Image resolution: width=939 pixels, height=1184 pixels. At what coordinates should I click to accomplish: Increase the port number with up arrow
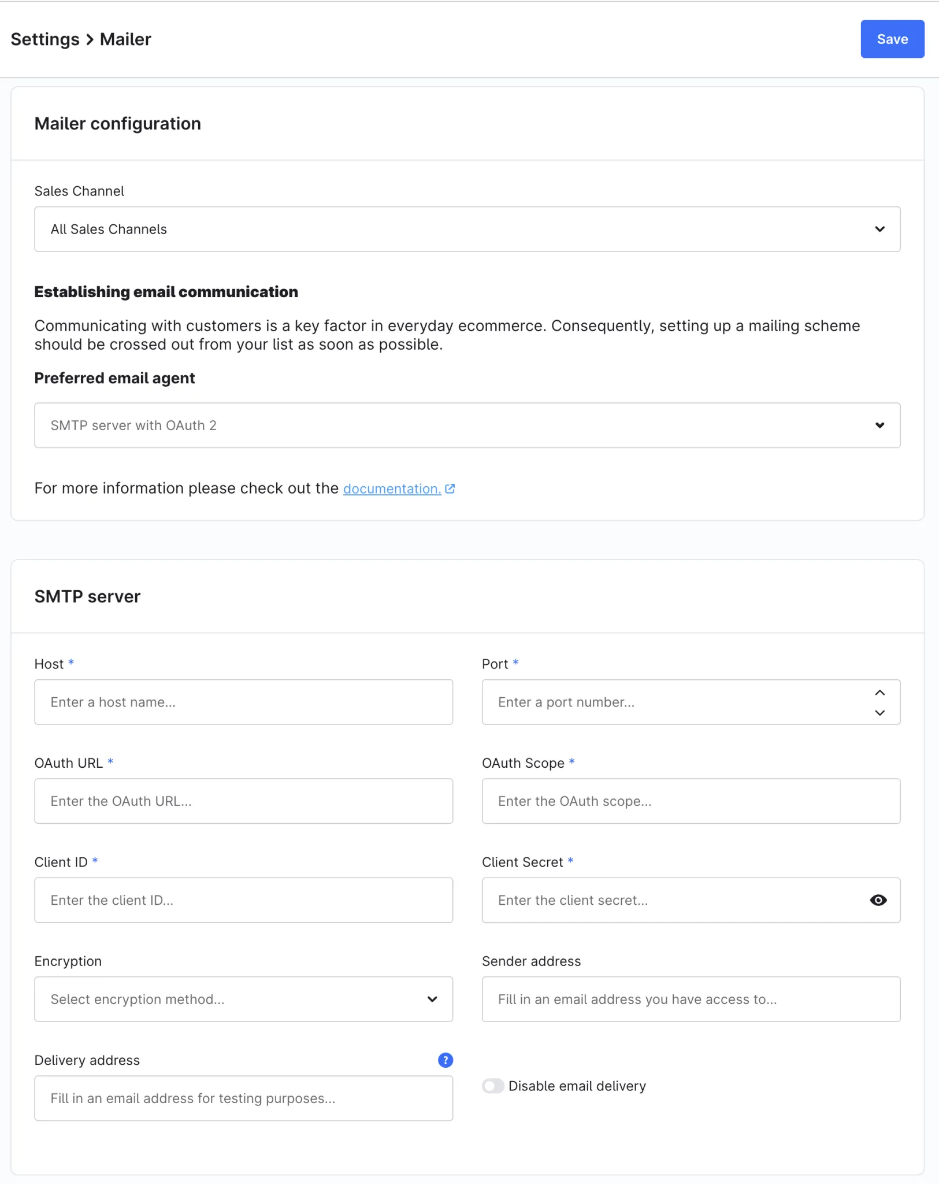[879, 693]
